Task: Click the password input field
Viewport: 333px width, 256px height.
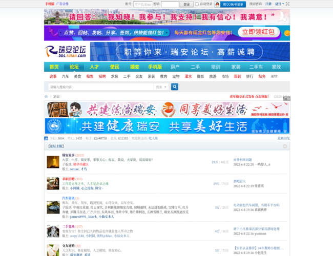Action: tap(170, 4)
